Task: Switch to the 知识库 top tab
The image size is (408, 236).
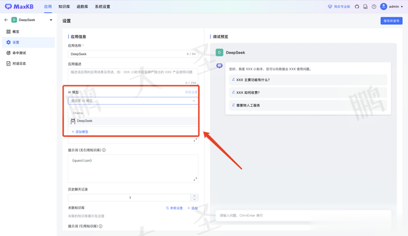Action: [x=64, y=6]
